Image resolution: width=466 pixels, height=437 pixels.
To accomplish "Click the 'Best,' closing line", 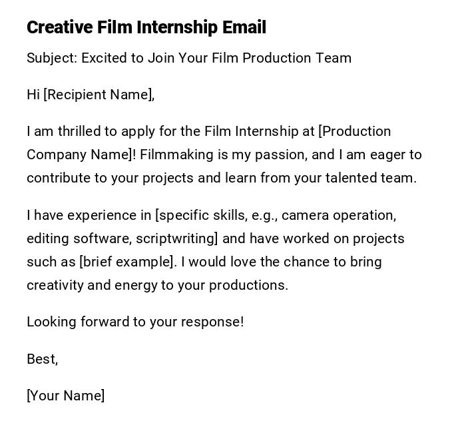I will click(43, 359).
